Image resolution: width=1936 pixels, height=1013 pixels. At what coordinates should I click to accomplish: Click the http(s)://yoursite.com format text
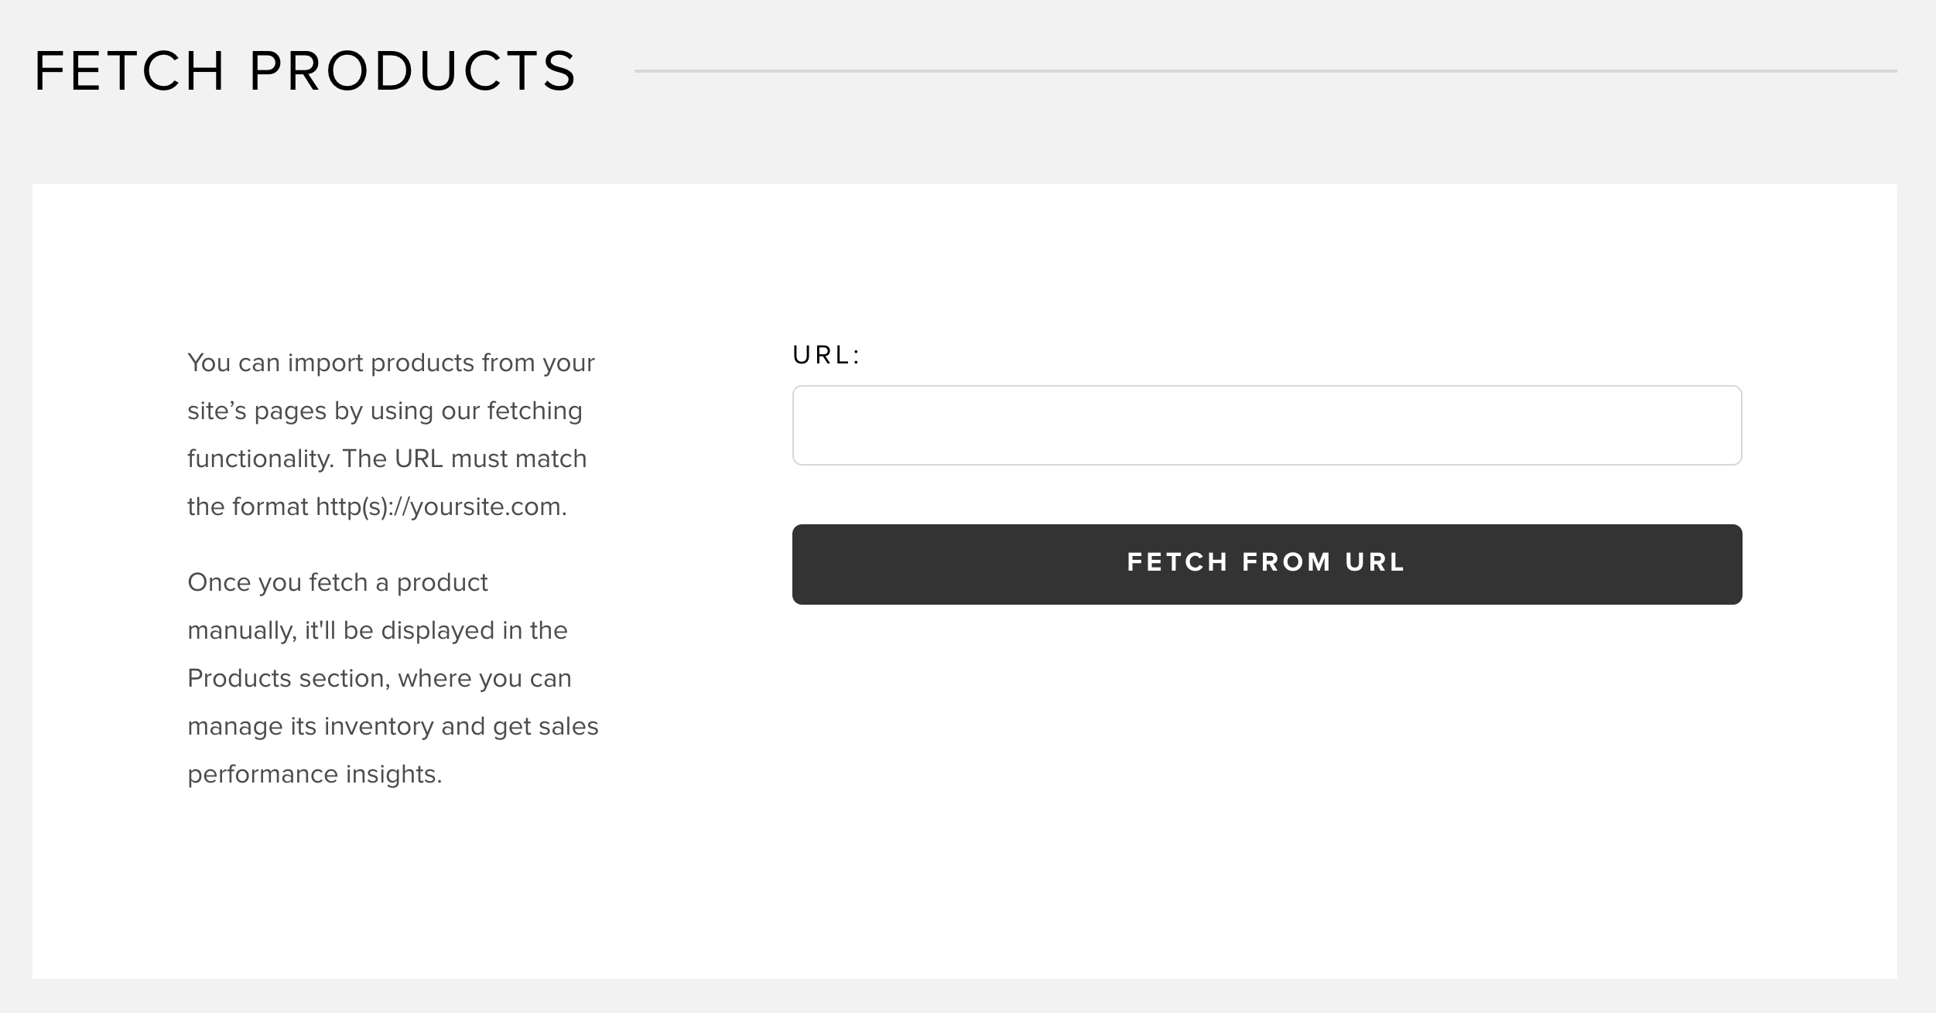[x=441, y=507]
